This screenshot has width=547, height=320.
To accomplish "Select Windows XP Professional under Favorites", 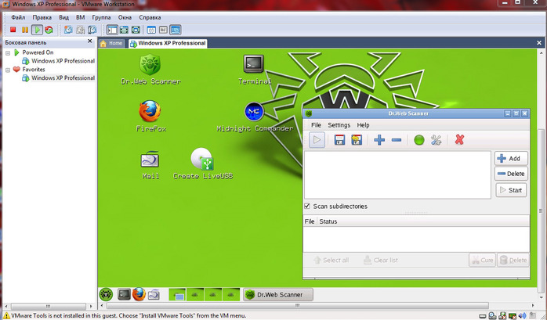I will pyautogui.click(x=58, y=78).
